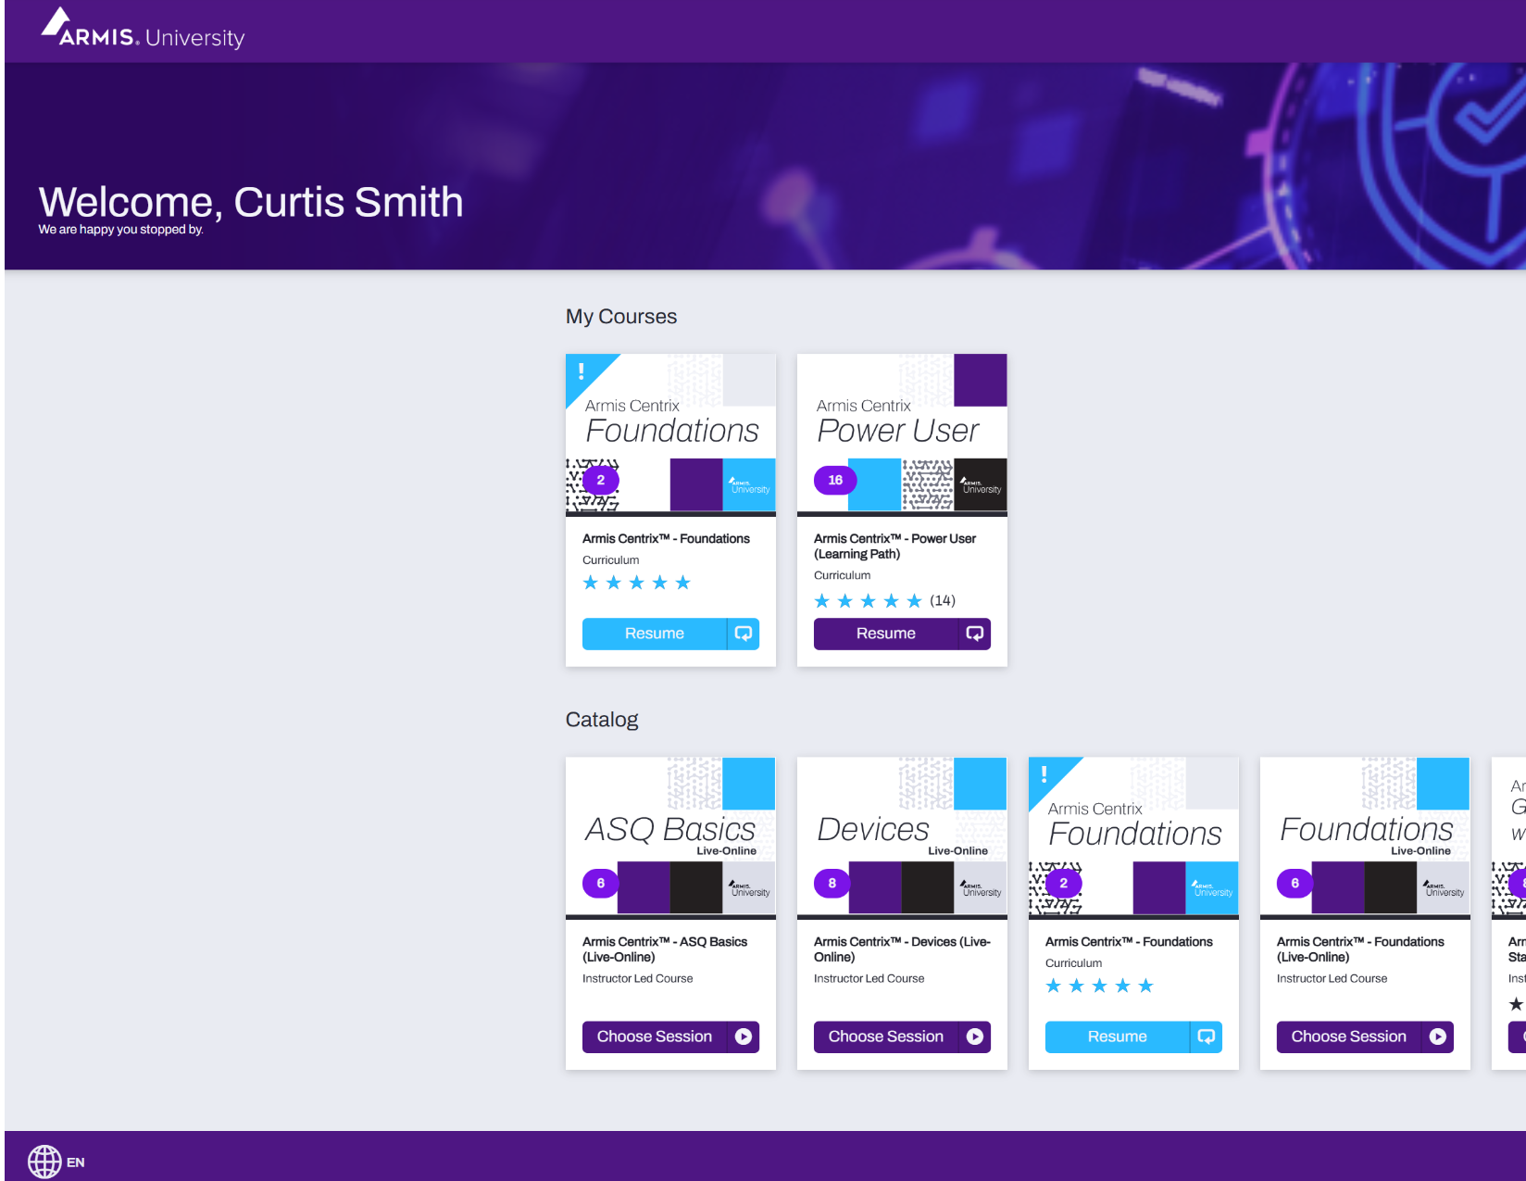Click Instructor Led Course label under ASQ Basics
1526x1181 pixels.
coord(637,978)
